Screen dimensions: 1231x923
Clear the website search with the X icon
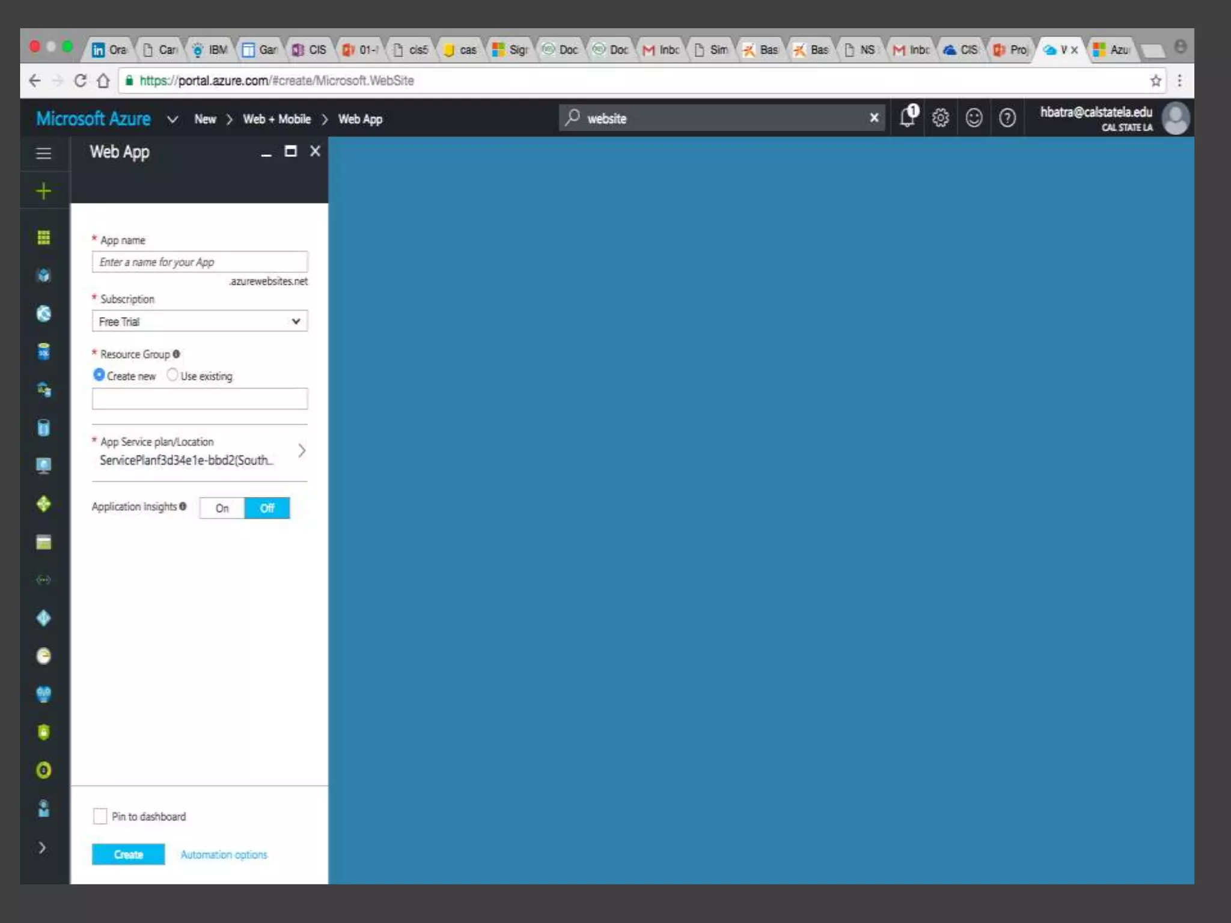coord(874,118)
